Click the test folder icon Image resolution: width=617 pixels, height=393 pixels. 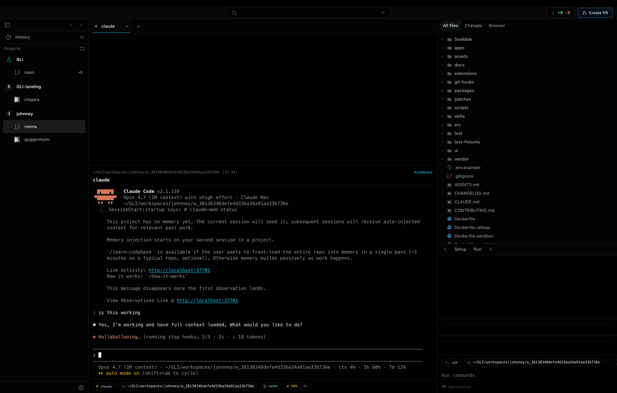pos(449,133)
